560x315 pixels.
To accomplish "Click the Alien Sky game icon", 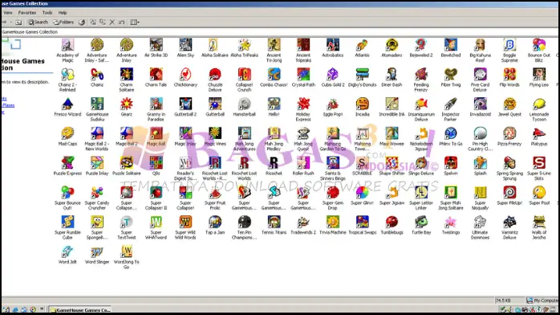I will click(185, 46).
